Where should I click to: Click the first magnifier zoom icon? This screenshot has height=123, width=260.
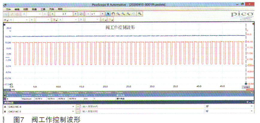[118, 14]
